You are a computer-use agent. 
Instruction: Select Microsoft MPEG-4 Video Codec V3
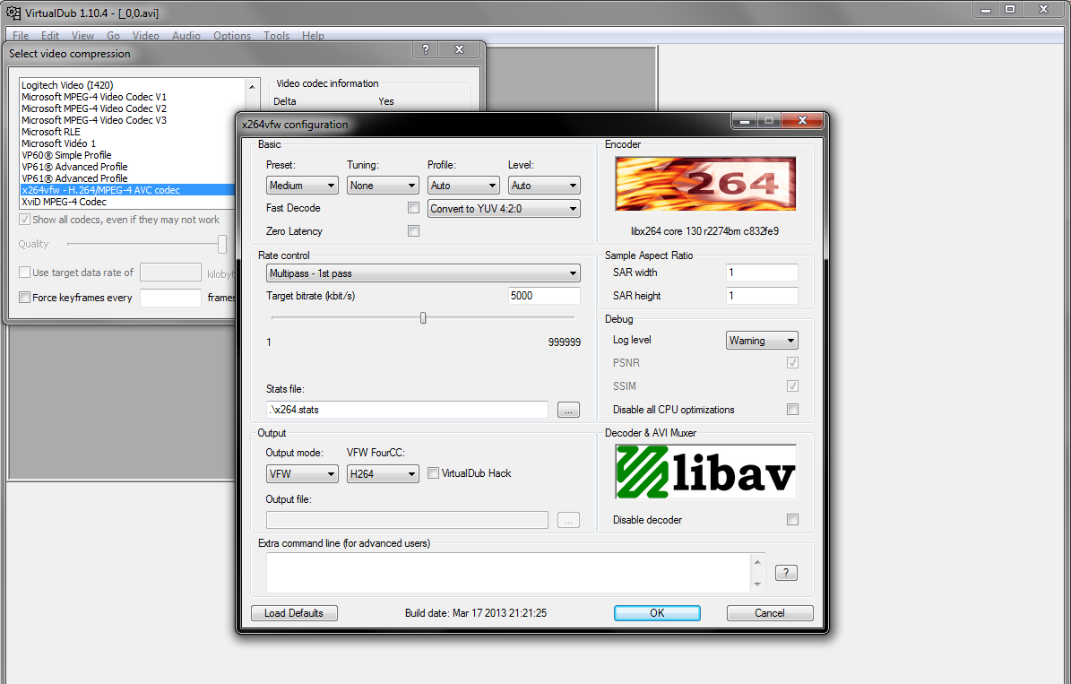93,119
